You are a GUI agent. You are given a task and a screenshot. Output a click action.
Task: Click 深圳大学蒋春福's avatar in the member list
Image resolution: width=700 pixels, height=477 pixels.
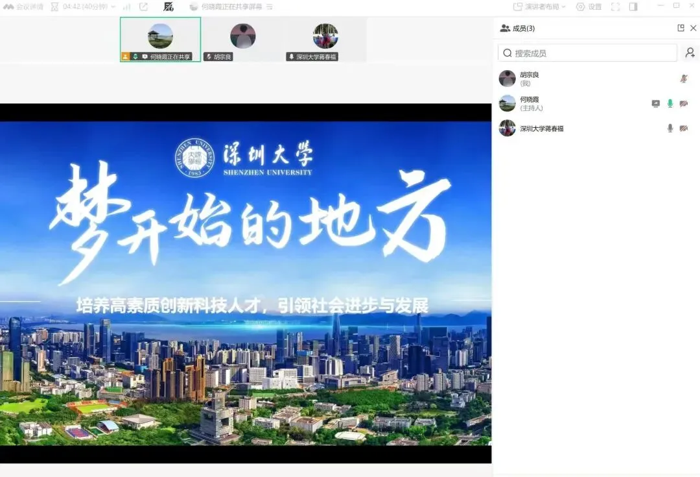pyautogui.click(x=507, y=128)
